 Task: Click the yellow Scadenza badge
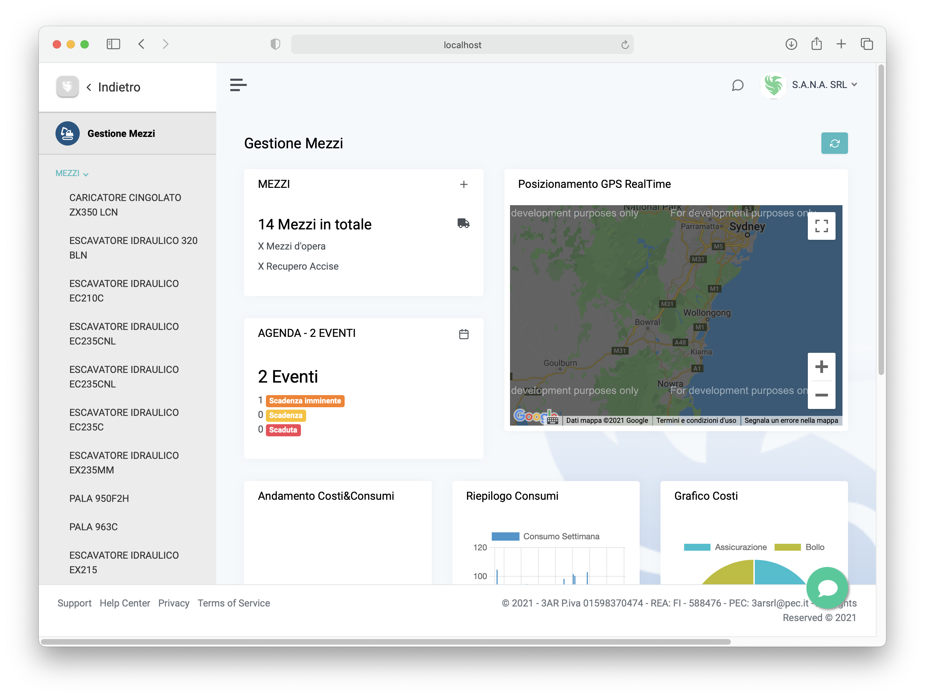point(286,415)
